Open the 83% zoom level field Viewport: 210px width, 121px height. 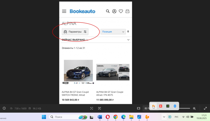click(x=147, y=108)
